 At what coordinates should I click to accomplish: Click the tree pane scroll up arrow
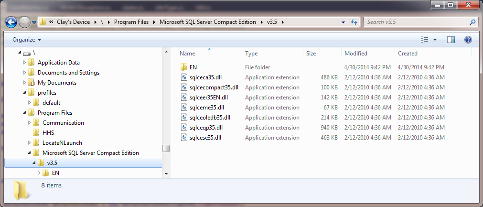[166, 52]
